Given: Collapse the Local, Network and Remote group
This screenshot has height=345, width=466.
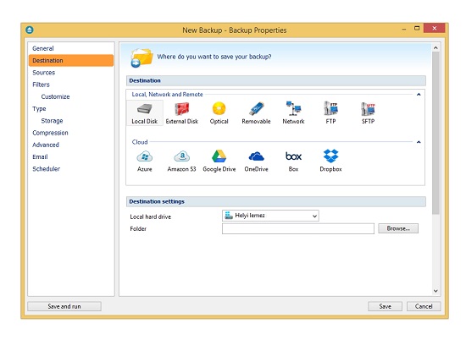Looking at the screenshot, I should click(419, 95).
